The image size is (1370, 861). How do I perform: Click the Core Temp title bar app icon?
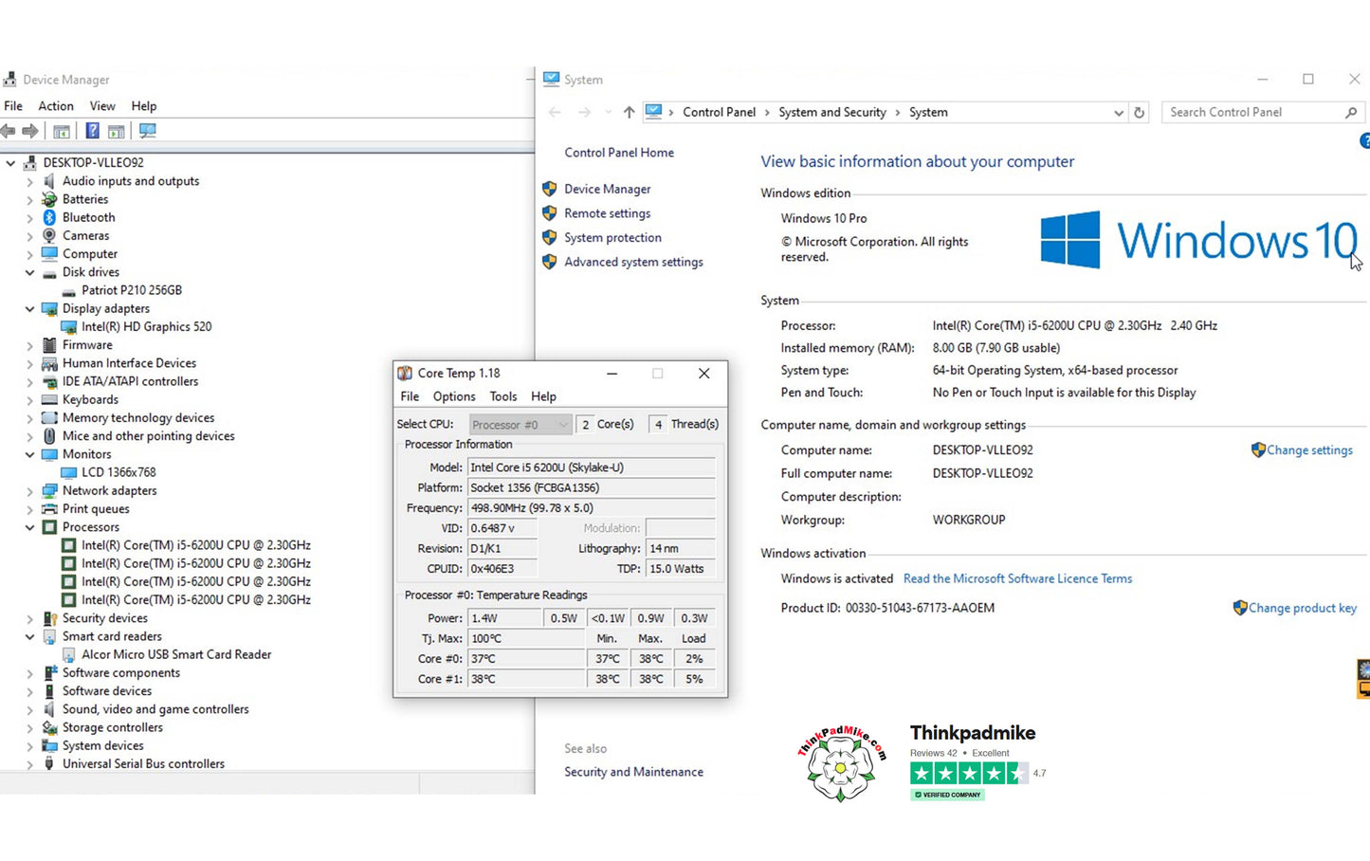405,374
